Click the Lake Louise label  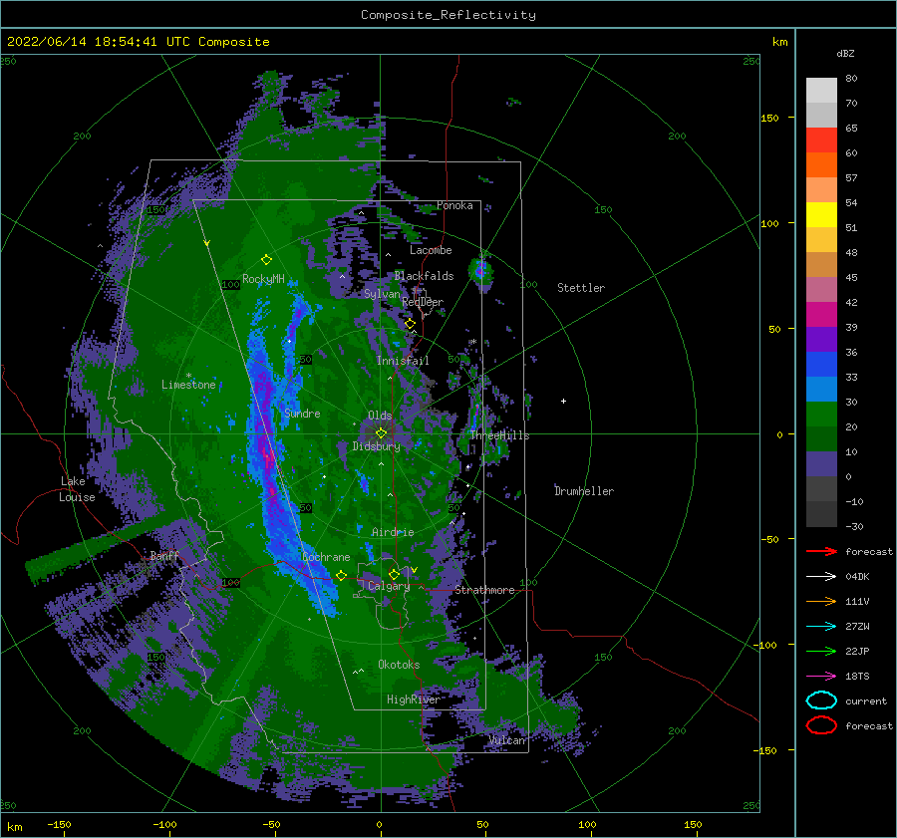point(77,489)
